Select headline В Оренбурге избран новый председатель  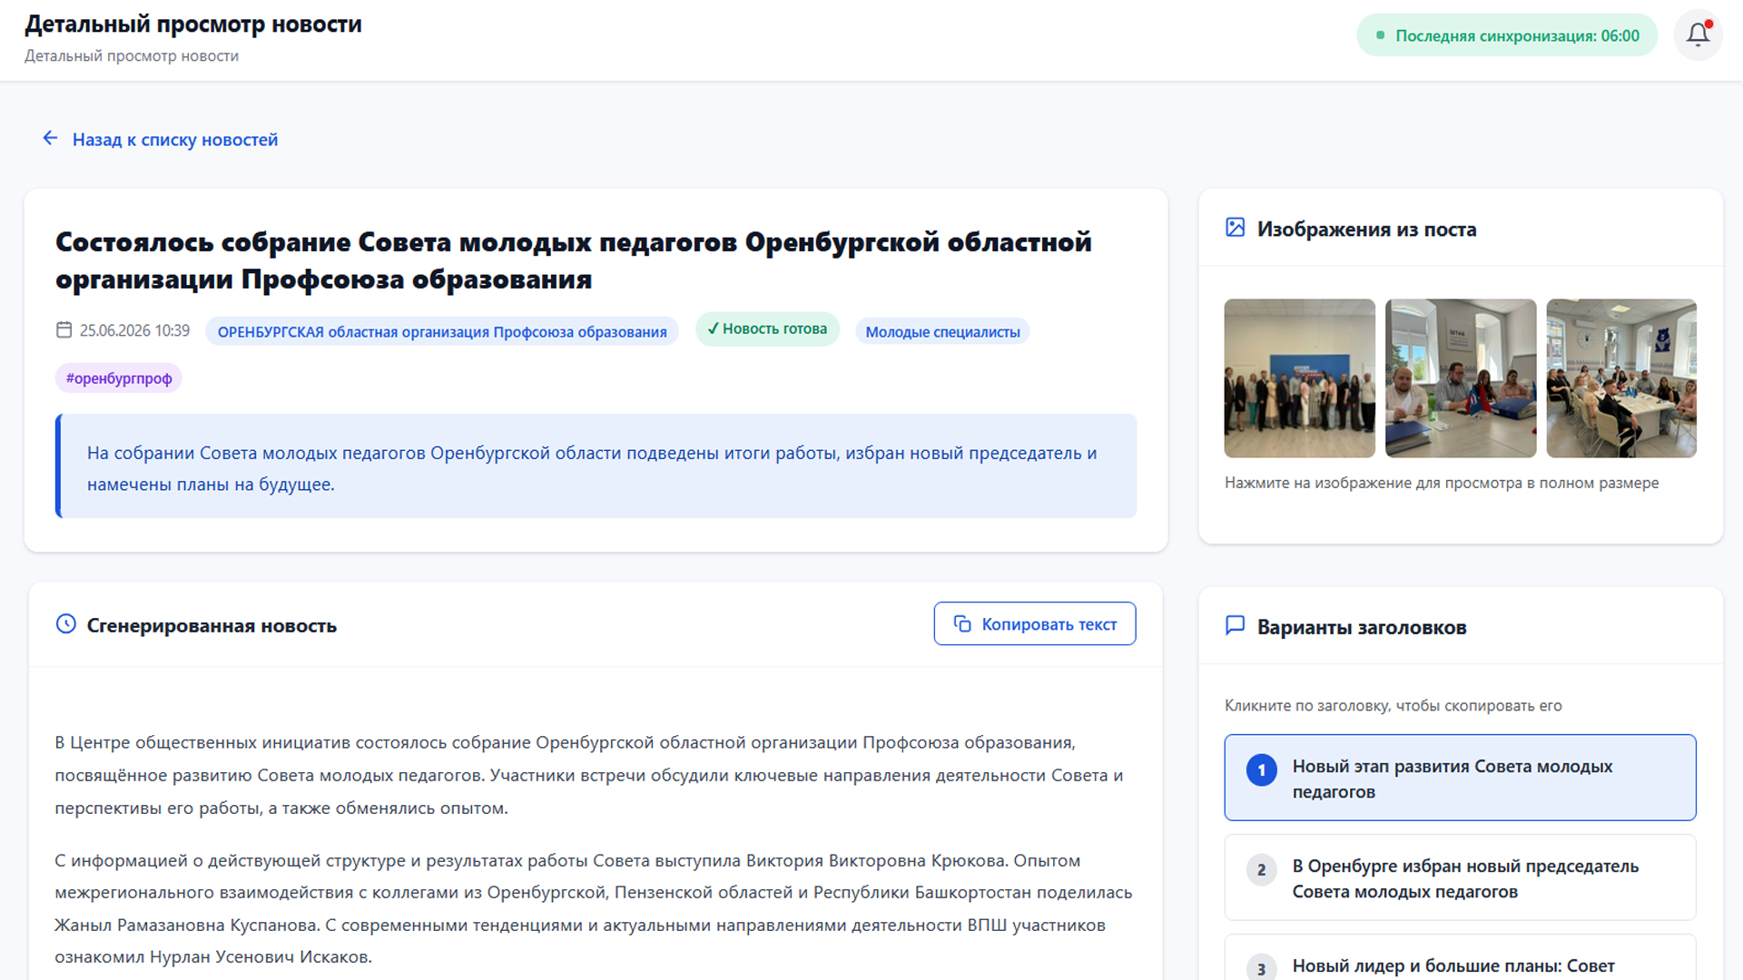[x=1460, y=877]
